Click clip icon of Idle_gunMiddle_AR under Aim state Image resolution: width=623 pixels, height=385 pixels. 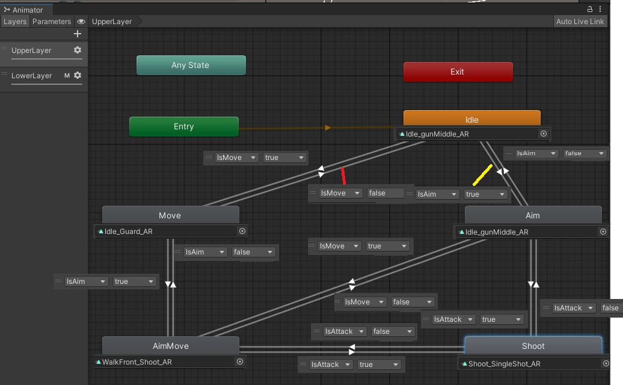[461, 232]
